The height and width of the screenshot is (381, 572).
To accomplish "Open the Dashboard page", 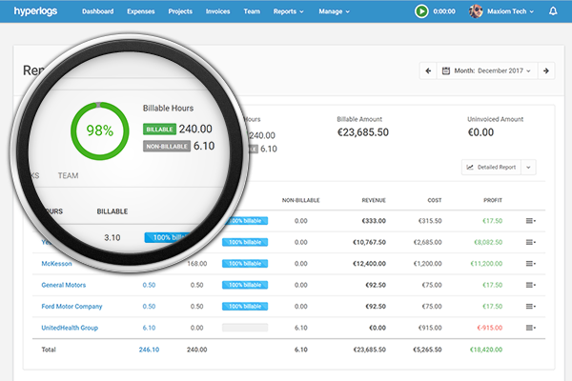I will click(x=98, y=11).
